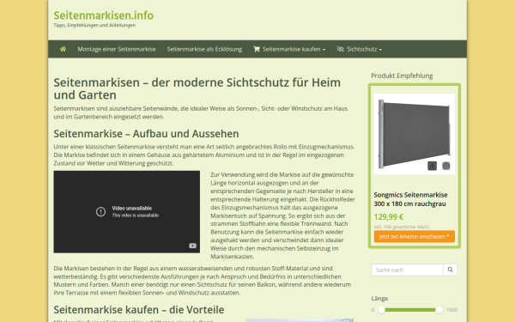
Task: Click heading Seitenmarkise kaufen – die Vorteile
Action: 139,309
